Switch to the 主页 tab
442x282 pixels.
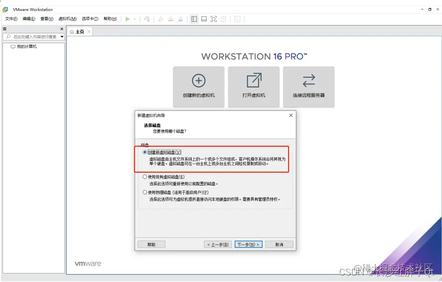[80, 32]
